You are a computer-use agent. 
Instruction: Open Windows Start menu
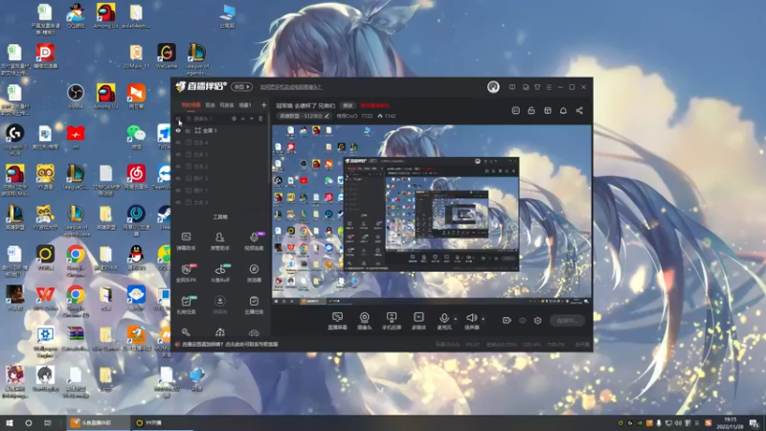point(10,422)
